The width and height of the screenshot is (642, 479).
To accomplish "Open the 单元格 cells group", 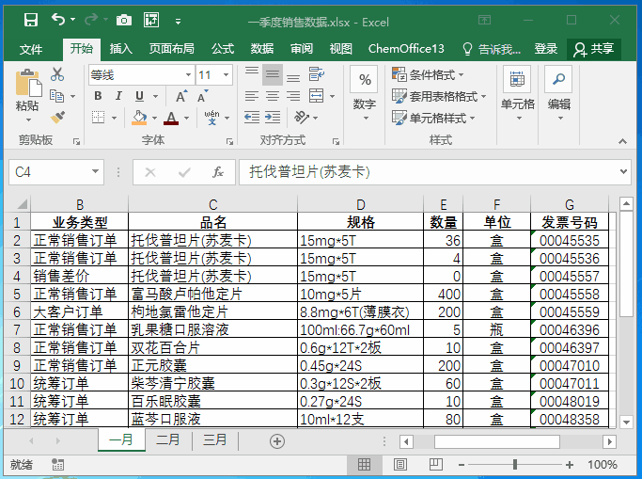I will [518, 94].
